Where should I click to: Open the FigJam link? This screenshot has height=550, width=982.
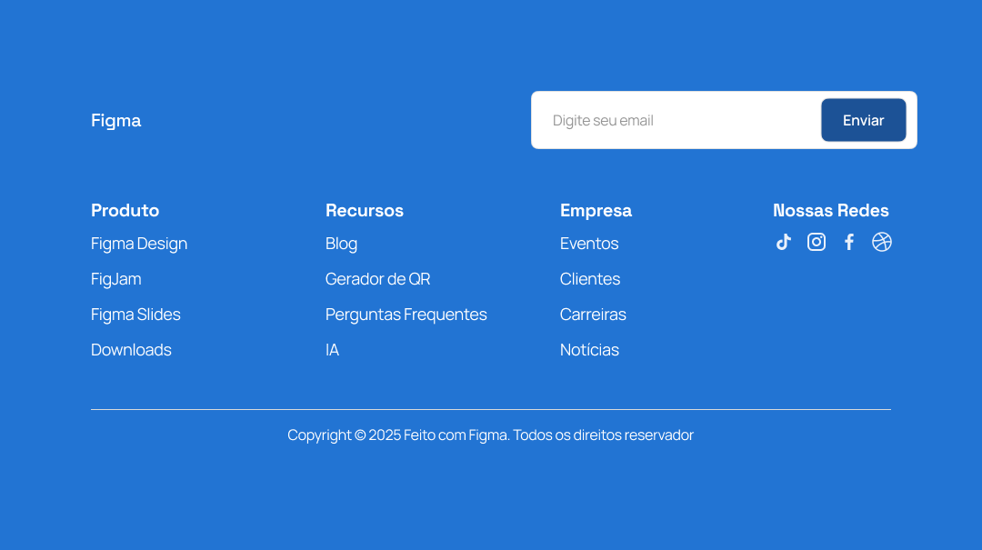(x=115, y=279)
